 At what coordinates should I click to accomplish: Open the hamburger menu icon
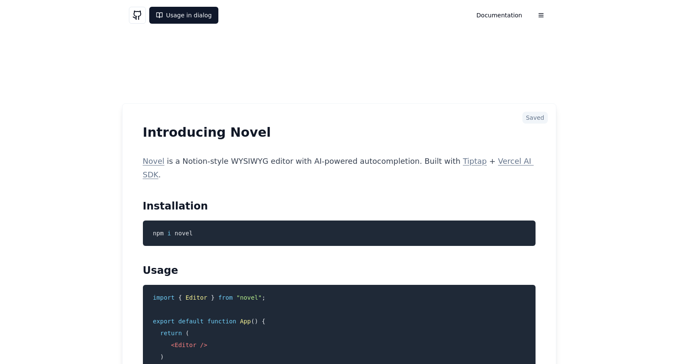tap(541, 15)
